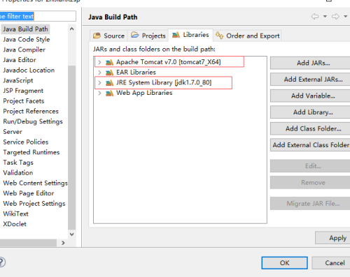Expand Apache Tomcat v7.0 library node
Screen dimensions: 350x277
tap(99, 62)
